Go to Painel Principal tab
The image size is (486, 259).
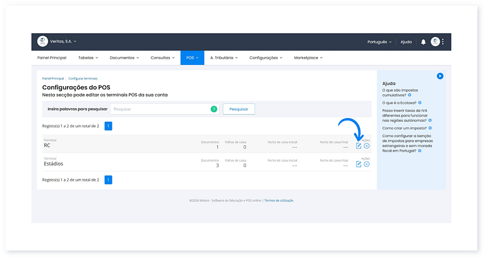[x=51, y=58]
